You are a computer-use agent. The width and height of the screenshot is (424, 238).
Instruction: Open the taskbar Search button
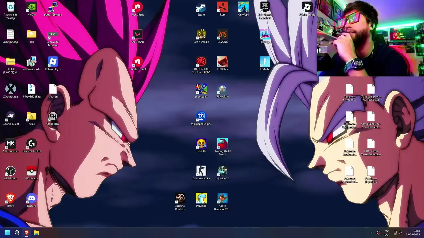click(x=17, y=233)
